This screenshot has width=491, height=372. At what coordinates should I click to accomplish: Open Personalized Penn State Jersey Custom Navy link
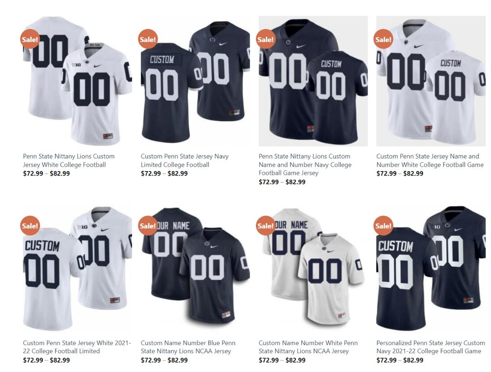pos(430,347)
